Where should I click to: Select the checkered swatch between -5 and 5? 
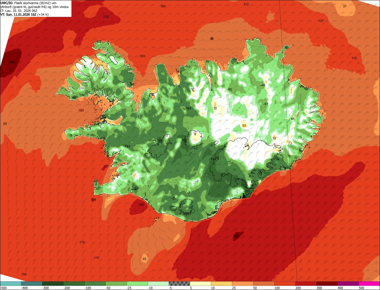(179, 283)
